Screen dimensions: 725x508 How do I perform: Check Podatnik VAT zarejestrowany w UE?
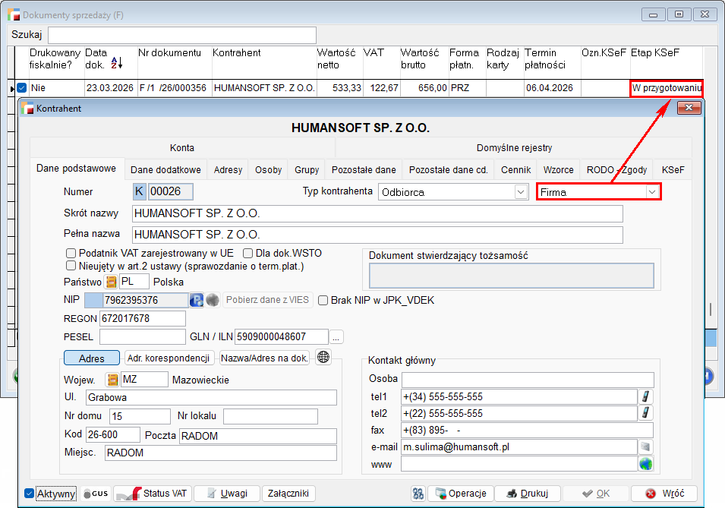point(71,253)
